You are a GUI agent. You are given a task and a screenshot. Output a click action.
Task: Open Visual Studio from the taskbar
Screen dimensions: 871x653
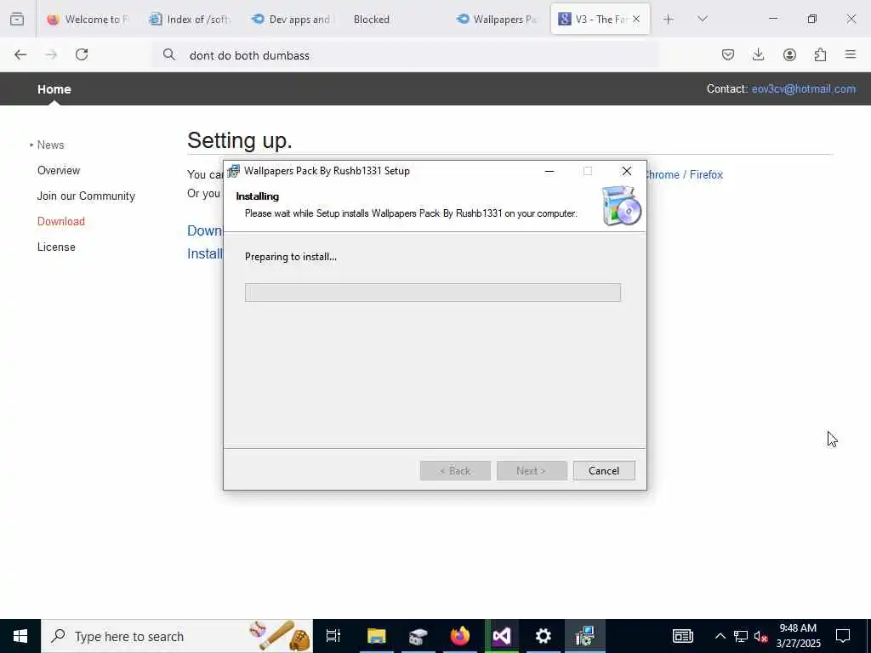pyautogui.click(x=502, y=636)
